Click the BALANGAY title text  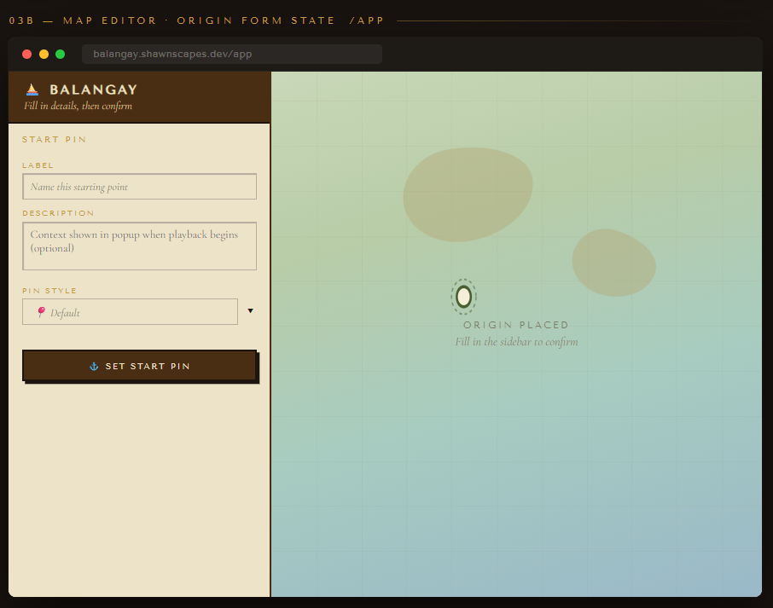pos(93,90)
